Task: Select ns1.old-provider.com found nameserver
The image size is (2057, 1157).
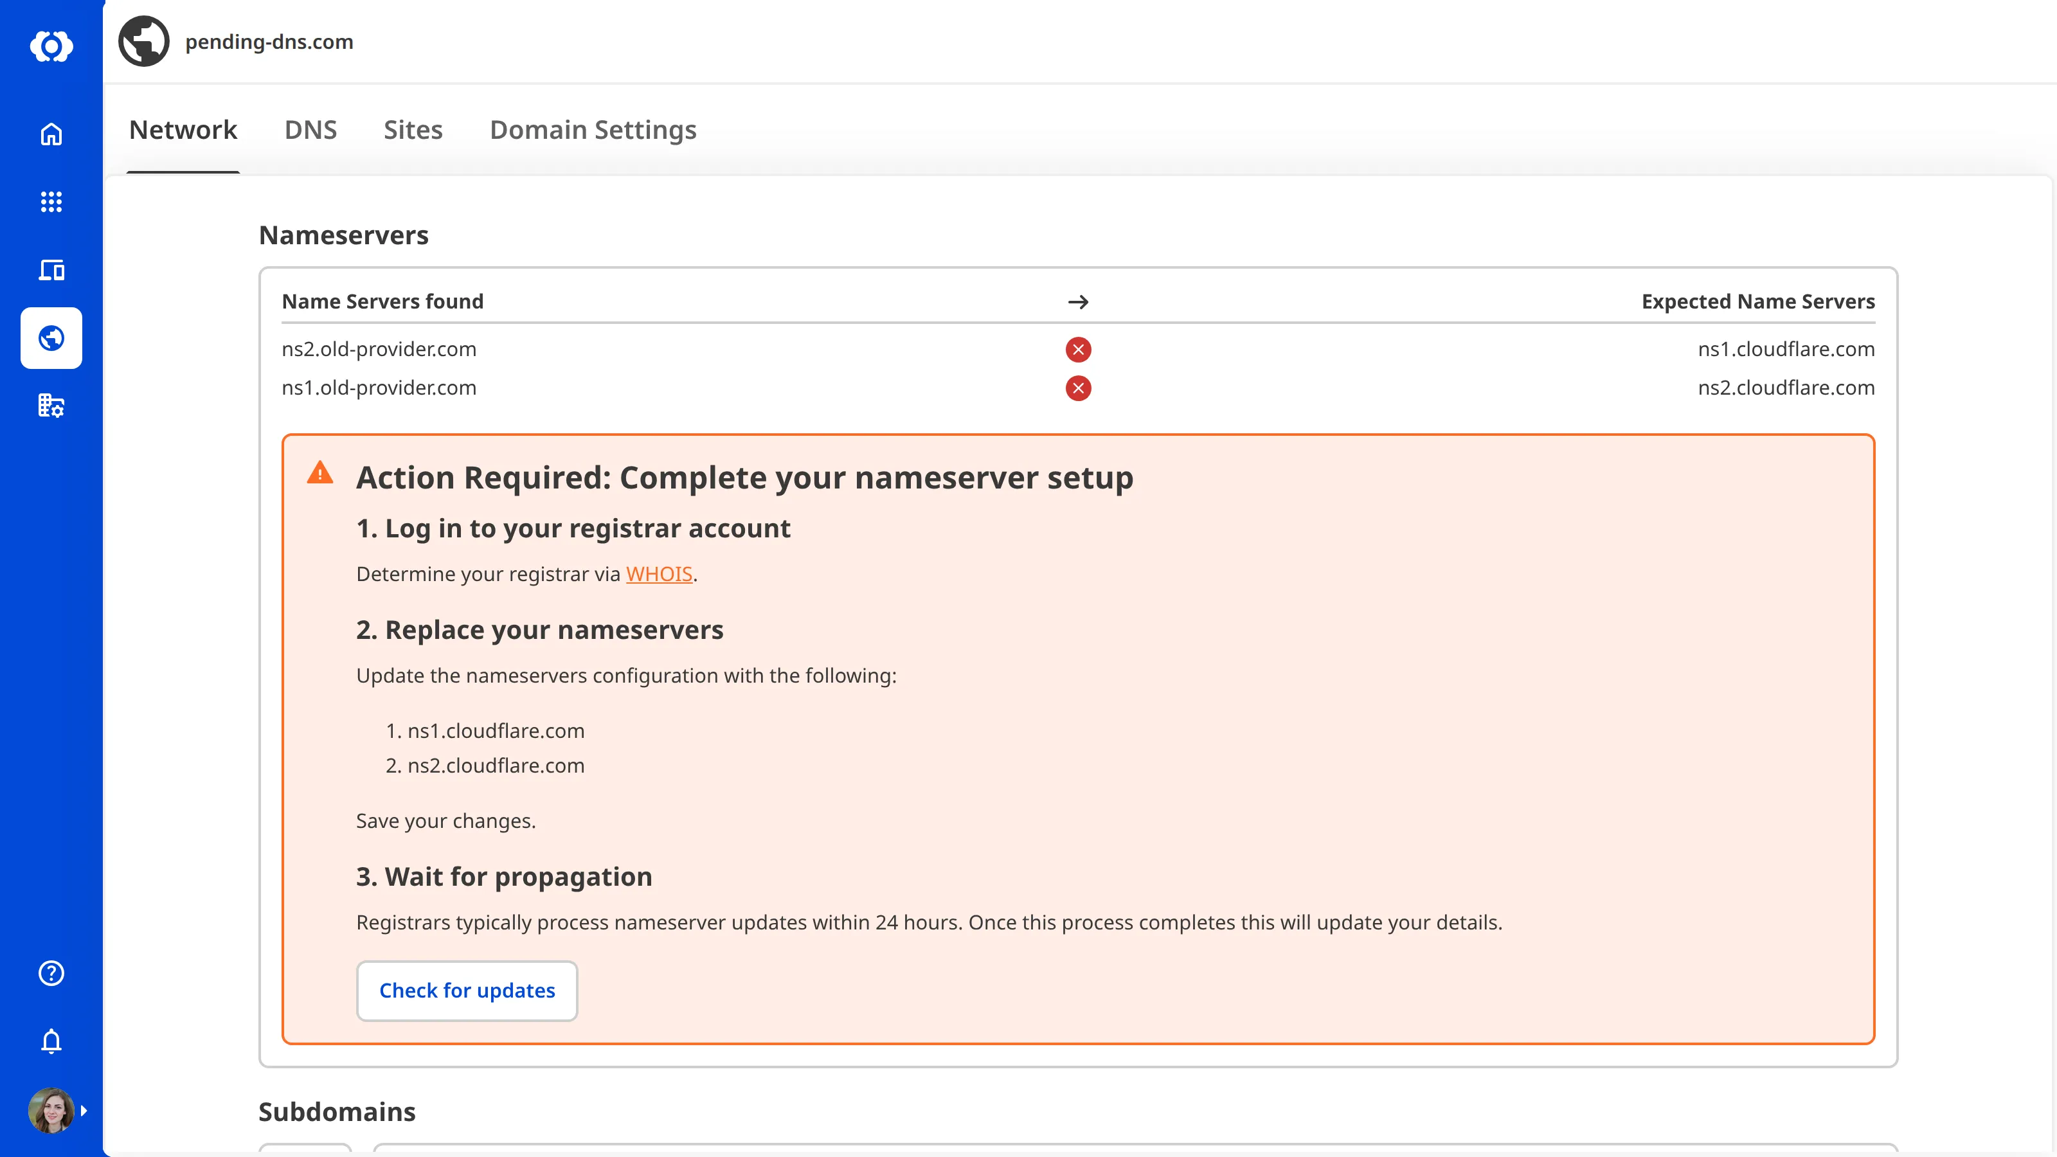Action: click(x=379, y=388)
